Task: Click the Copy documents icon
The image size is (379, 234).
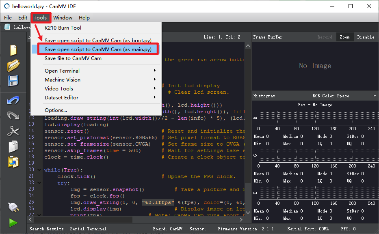Action: point(13,146)
